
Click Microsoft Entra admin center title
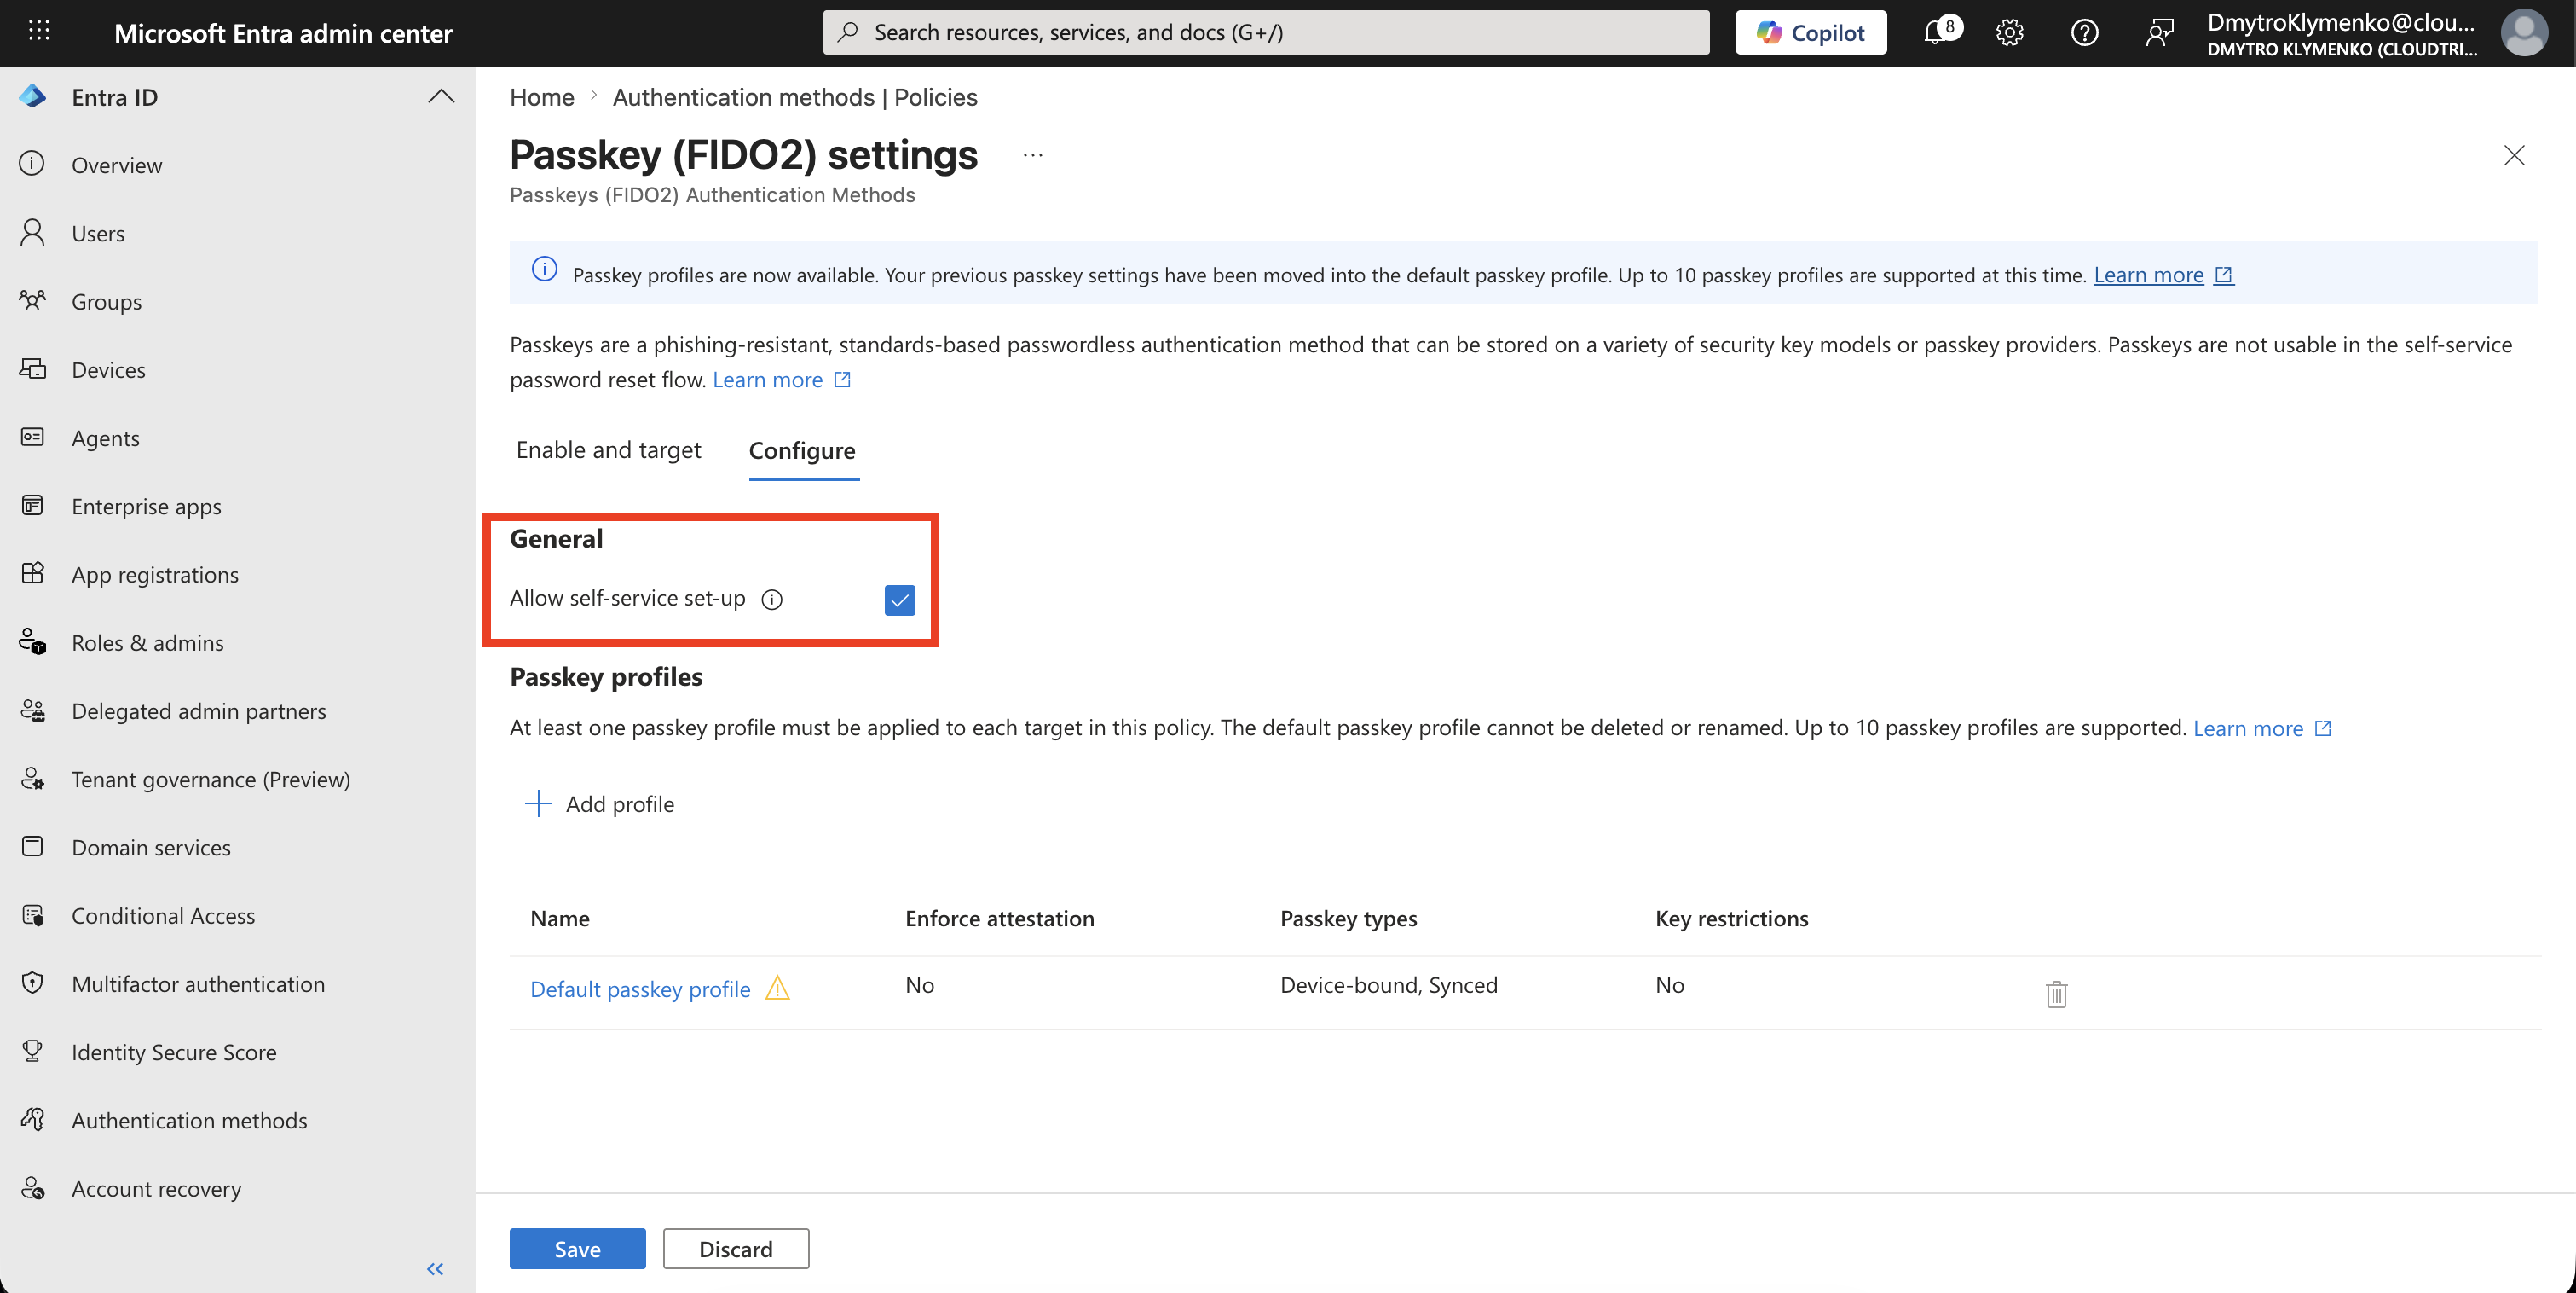(x=283, y=33)
